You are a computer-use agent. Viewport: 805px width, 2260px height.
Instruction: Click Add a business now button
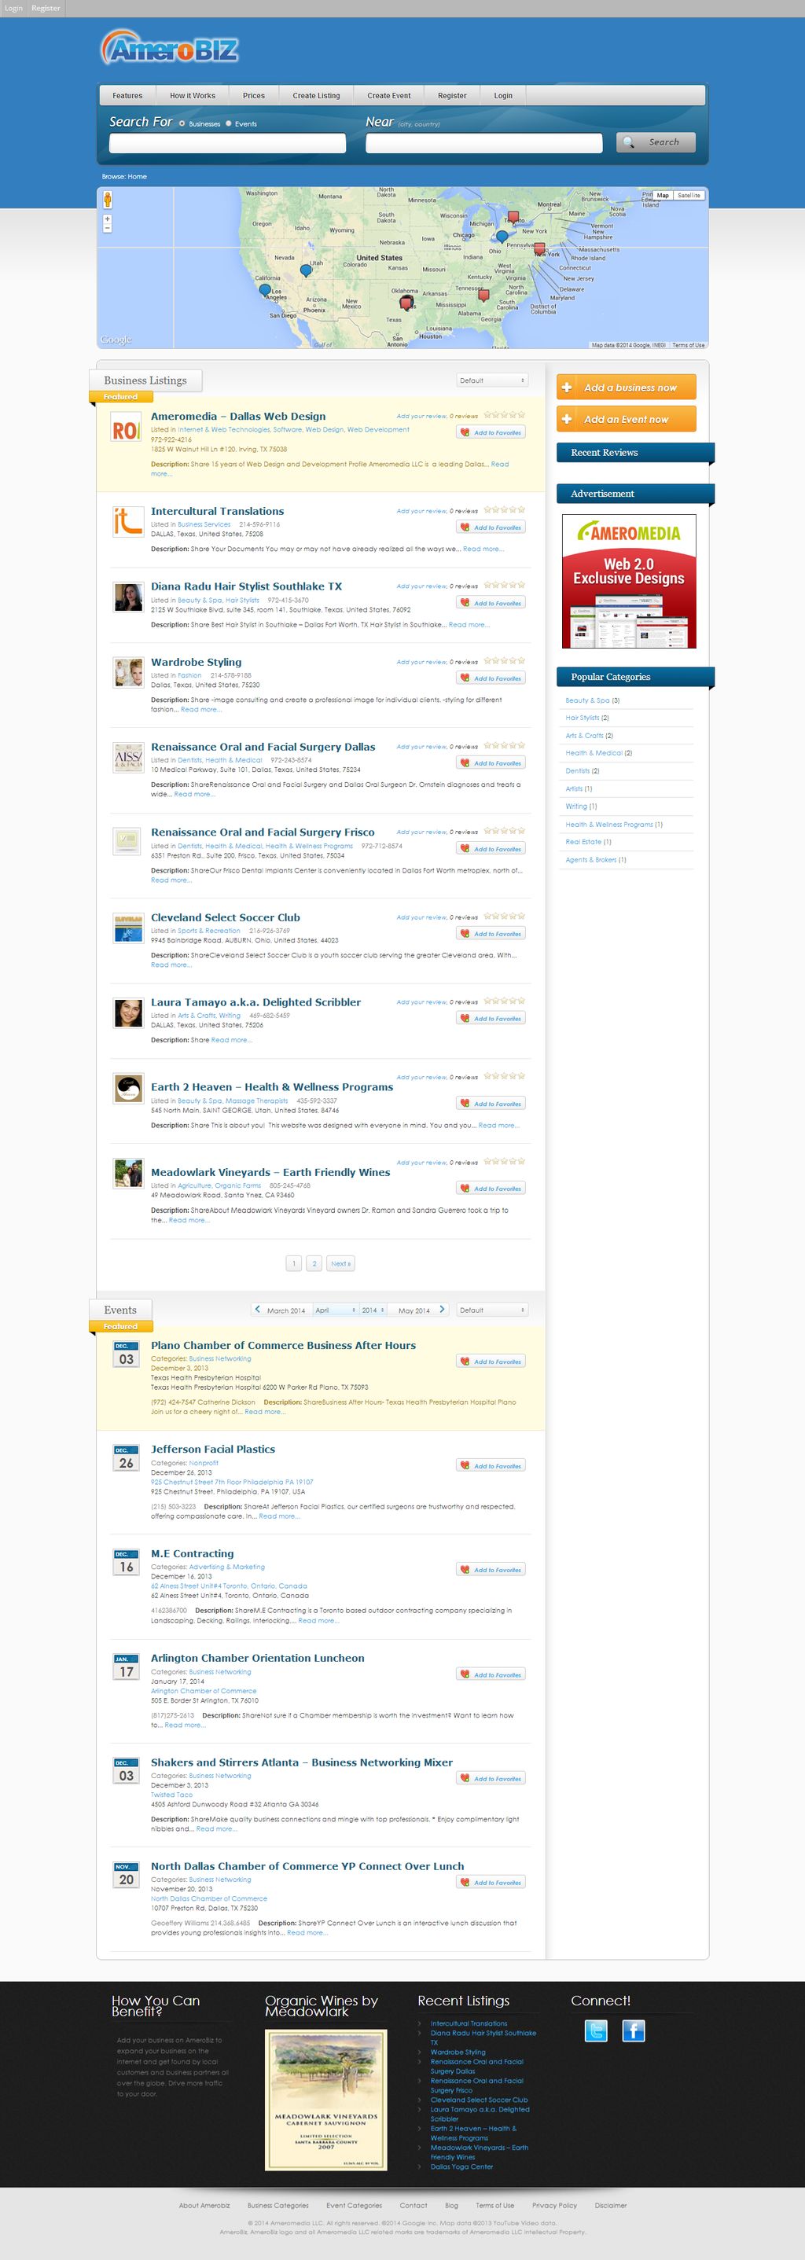(x=626, y=387)
